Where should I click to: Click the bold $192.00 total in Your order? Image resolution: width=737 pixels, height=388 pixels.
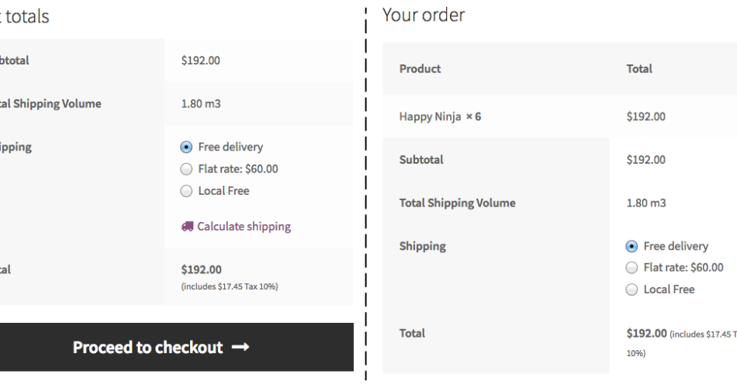(x=646, y=334)
